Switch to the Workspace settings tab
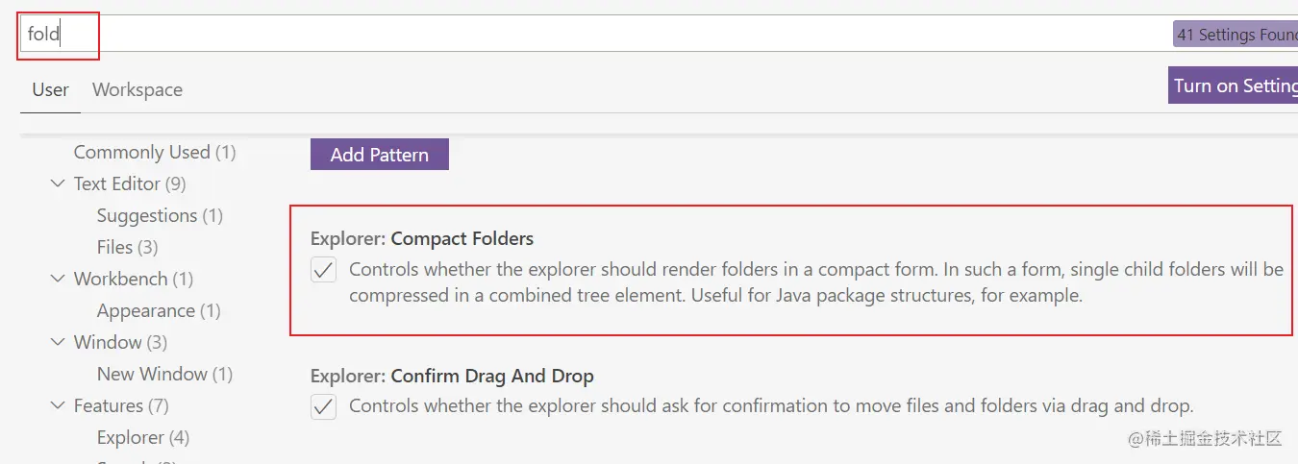The image size is (1298, 464). (137, 90)
